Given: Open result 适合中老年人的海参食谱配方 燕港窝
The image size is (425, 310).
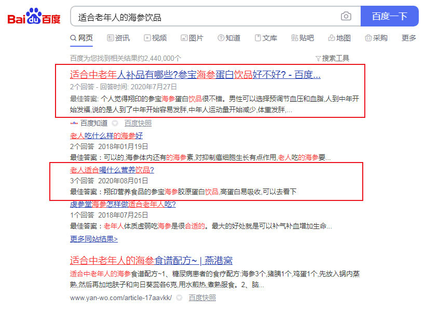Looking at the screenshot, I should pyautogui.click(x=151, y=260).
